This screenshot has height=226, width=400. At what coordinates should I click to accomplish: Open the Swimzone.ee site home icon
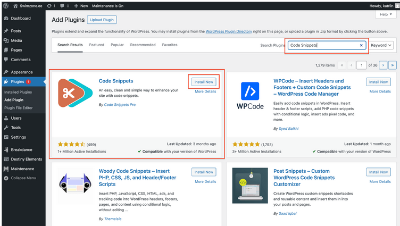click(x=15, y=6)
